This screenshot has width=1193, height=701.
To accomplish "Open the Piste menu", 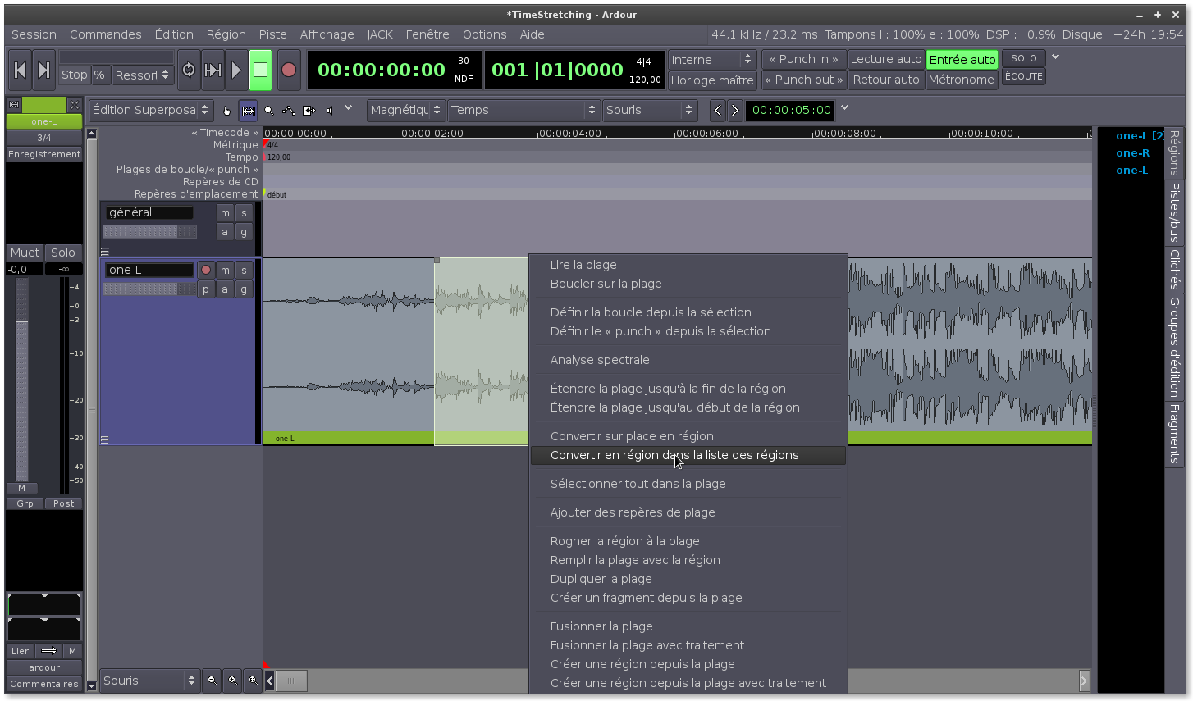I will pos(272,34).
